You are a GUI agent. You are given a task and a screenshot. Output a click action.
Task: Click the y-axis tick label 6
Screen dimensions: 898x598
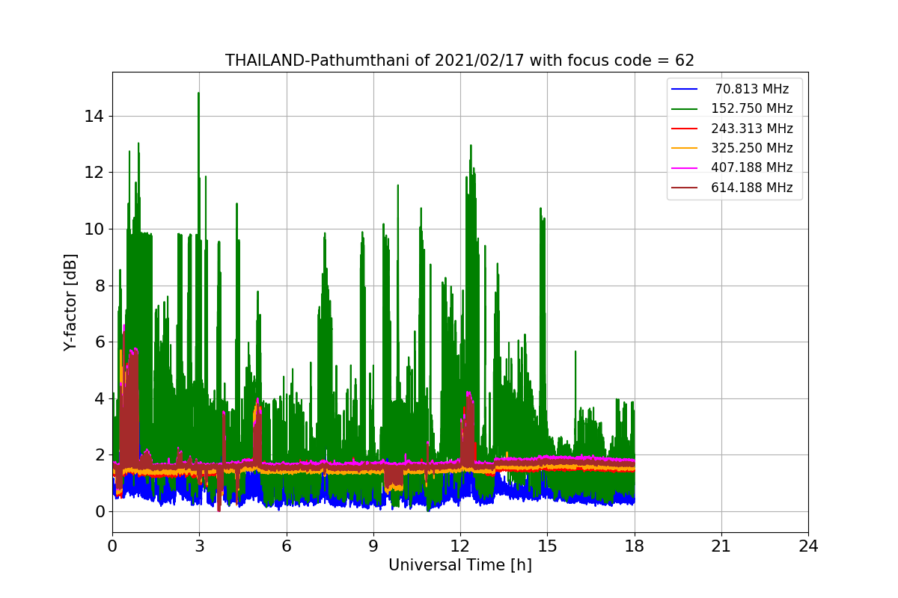(98, 342)
